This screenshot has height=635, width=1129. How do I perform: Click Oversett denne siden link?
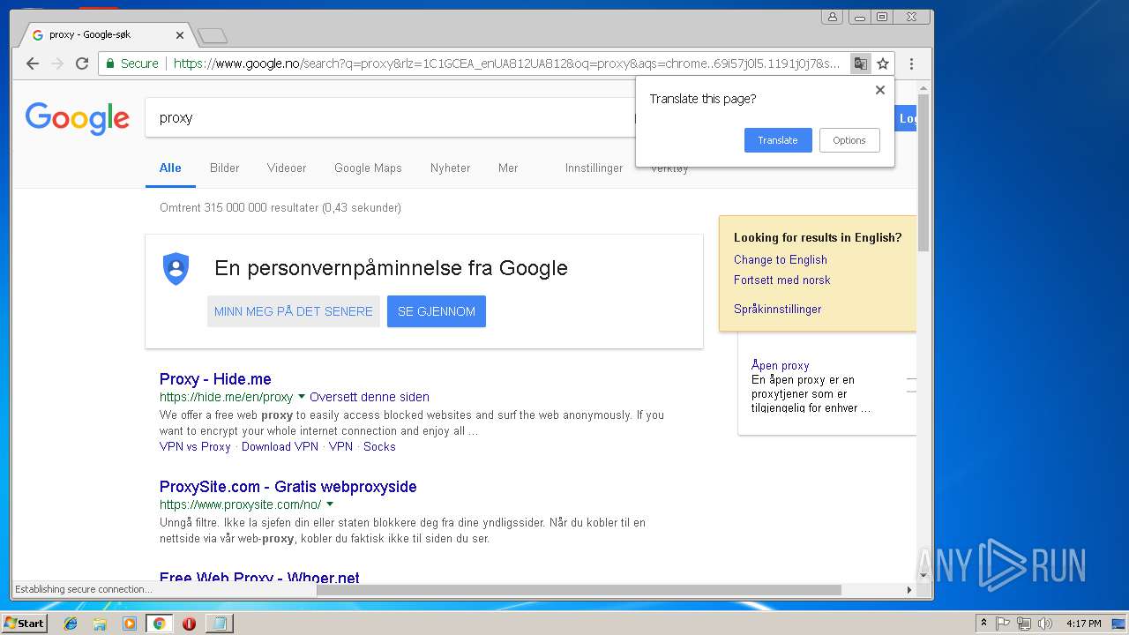370,397
